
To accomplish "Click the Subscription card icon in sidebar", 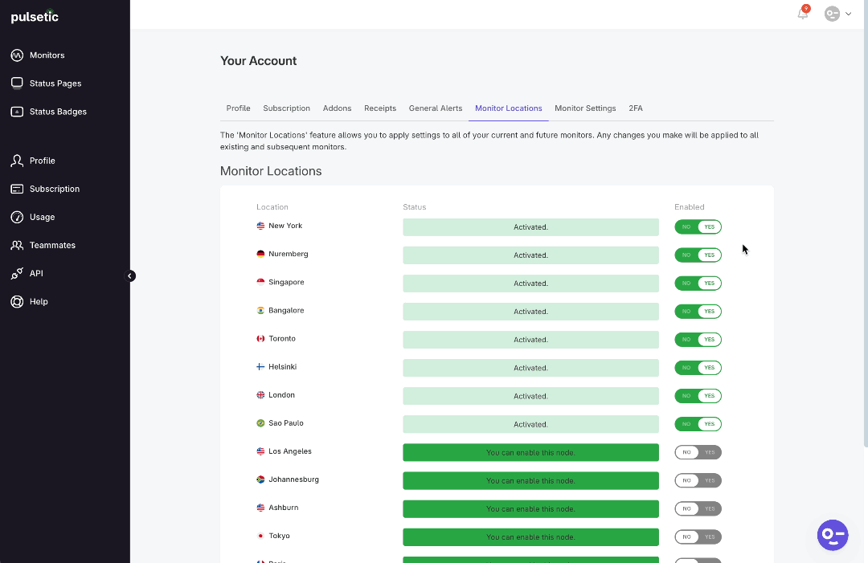I will (x=17, y=190).
